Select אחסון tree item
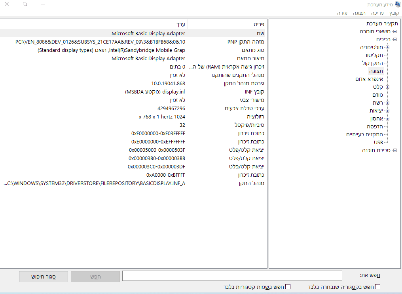402x294 pixels. [x=377, y=119]
